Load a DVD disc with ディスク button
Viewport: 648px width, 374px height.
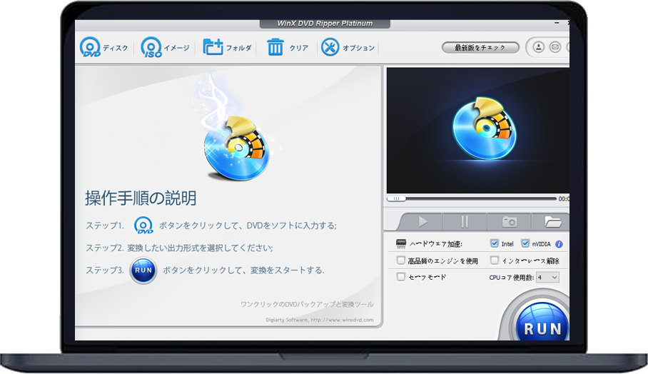[x=103, y=47]
